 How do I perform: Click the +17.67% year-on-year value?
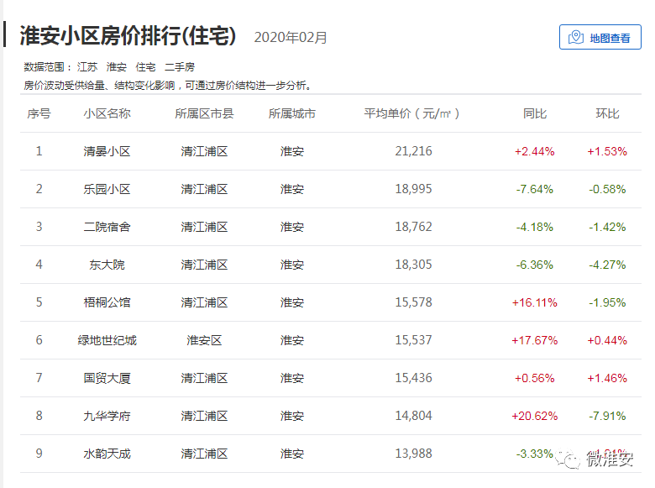(x=535, y=340)
